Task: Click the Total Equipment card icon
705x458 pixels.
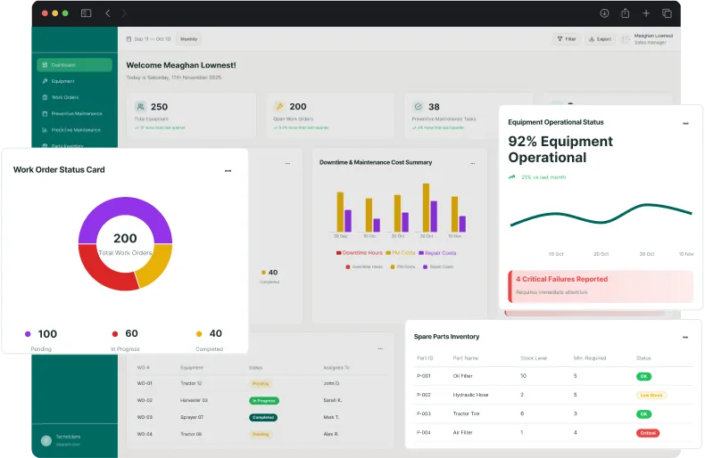Action: click(x=140, y=107)
